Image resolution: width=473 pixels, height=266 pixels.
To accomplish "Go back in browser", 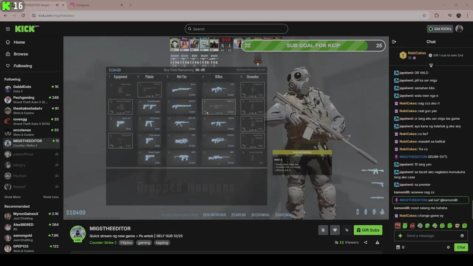I will (6, 16).
